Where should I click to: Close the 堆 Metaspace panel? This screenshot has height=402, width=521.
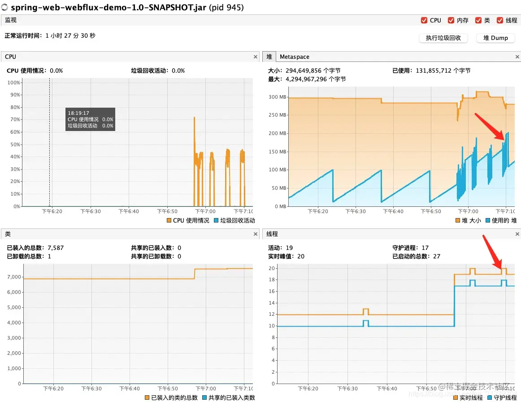[517, 57]
